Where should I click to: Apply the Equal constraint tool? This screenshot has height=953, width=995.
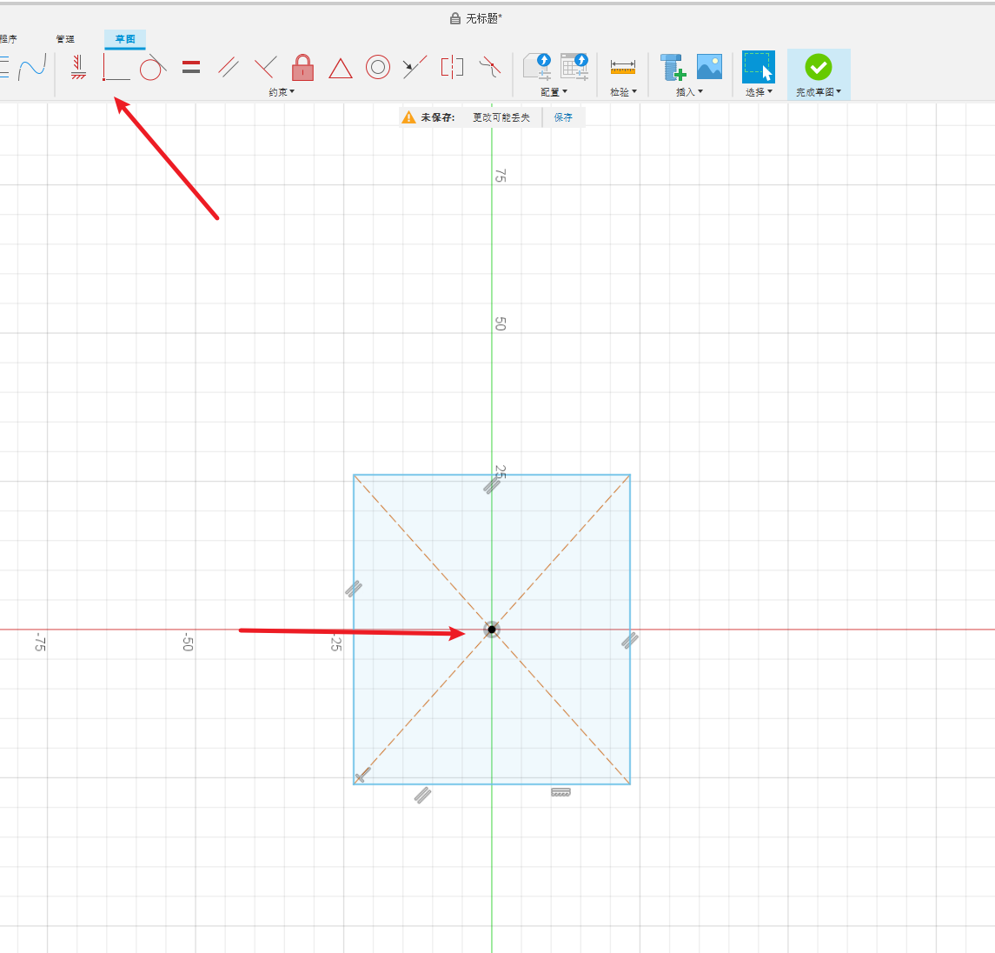[x=191, y=67]
